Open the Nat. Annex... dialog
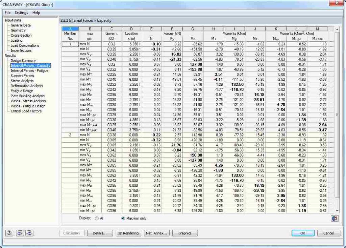Image resolution: width=346 pixels, height=248 pixels. click(x=156, y=233)
